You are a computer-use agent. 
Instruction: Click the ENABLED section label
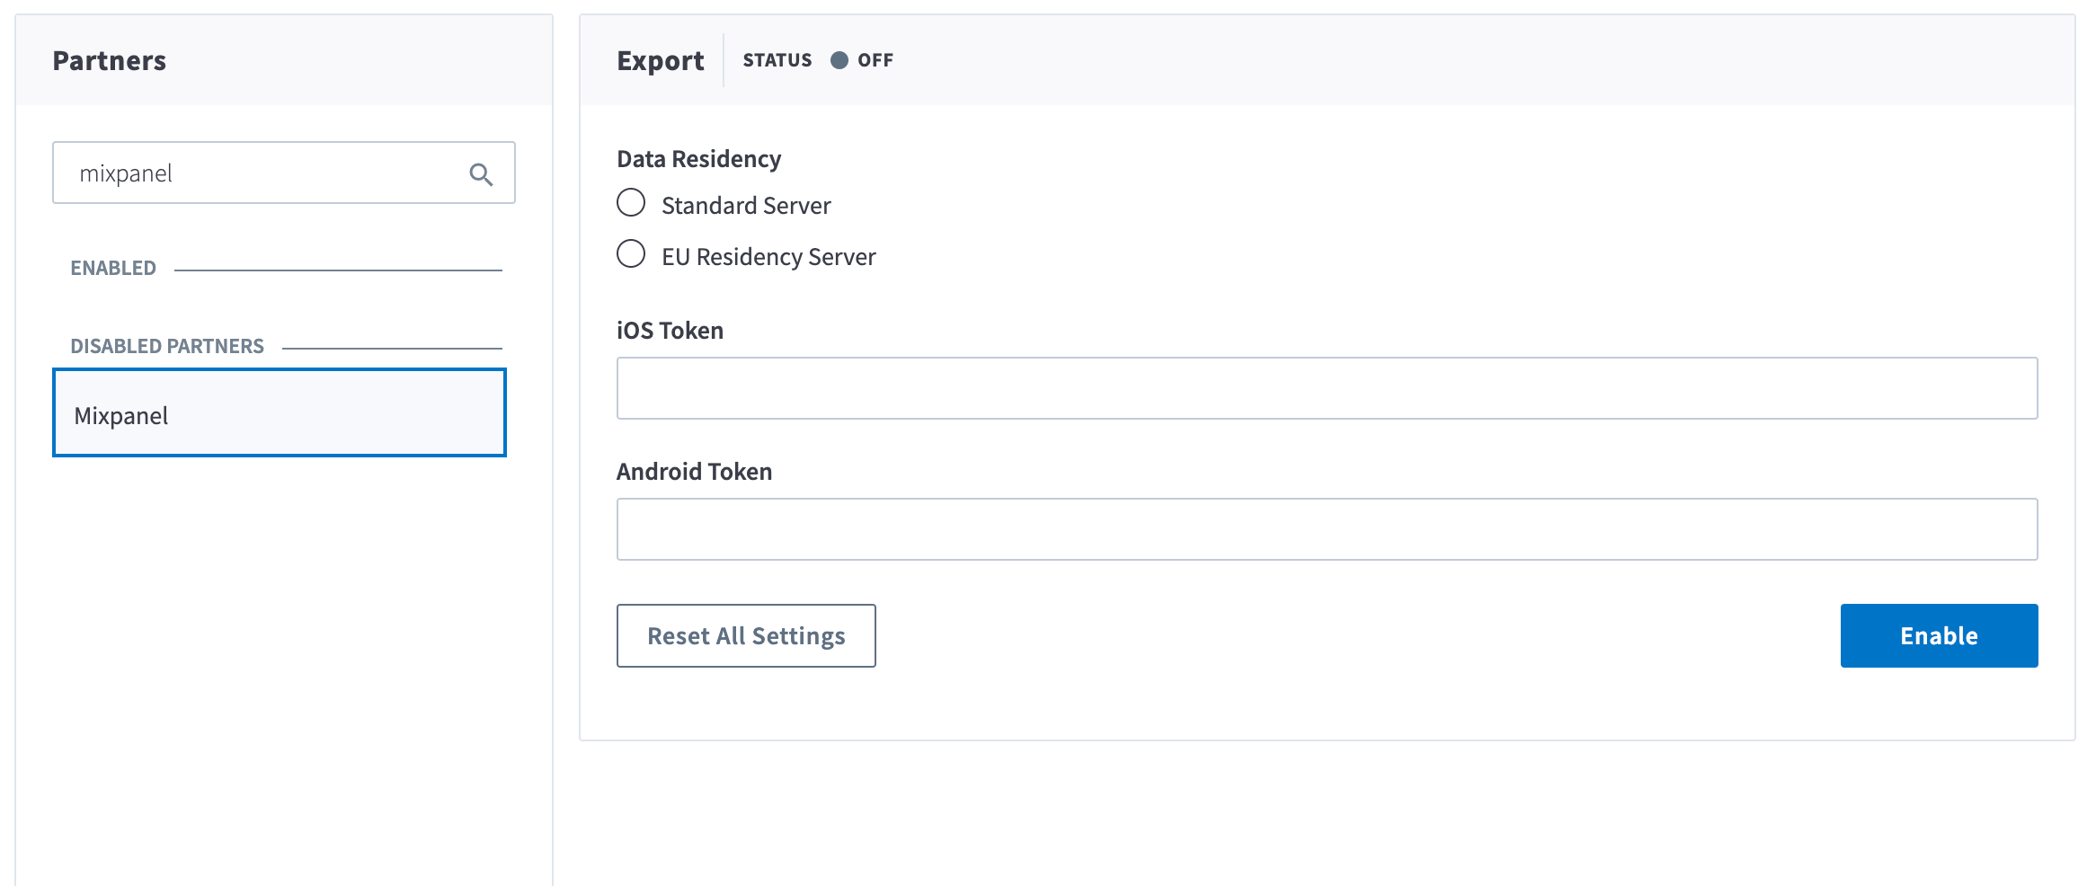(x=113, y=268)
